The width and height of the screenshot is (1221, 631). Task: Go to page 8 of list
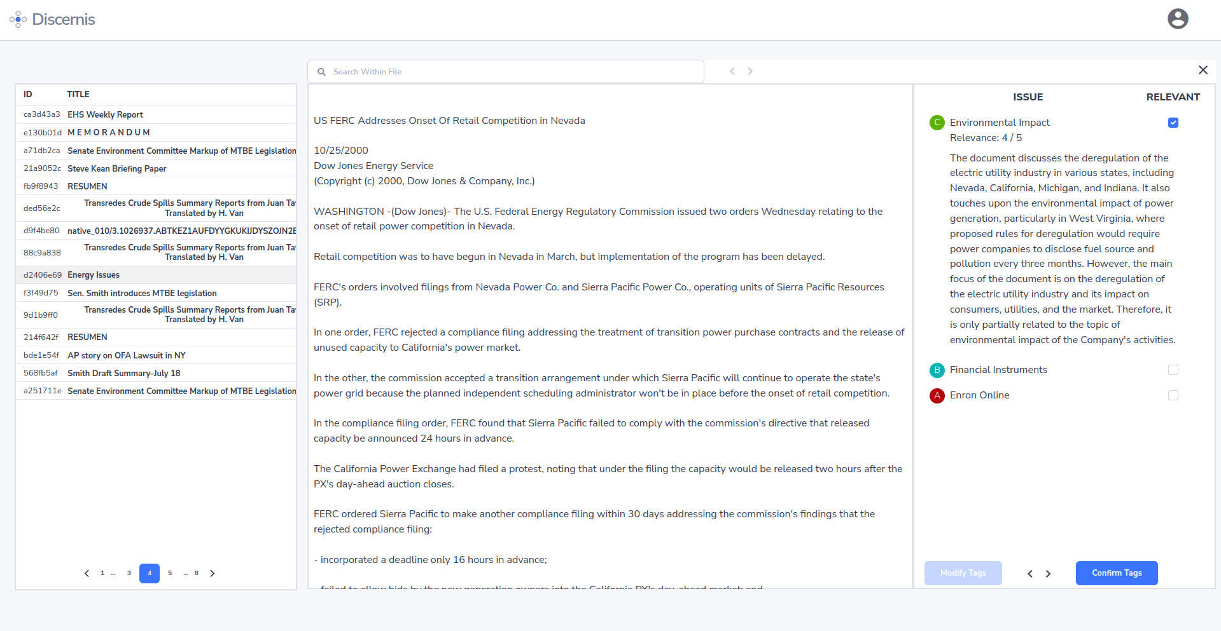click(197, 573)
